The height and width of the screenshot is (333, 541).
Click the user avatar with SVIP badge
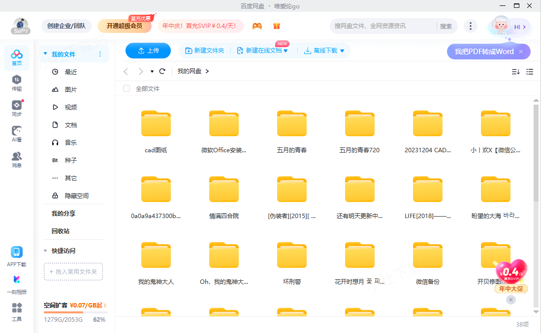point(21,26)
